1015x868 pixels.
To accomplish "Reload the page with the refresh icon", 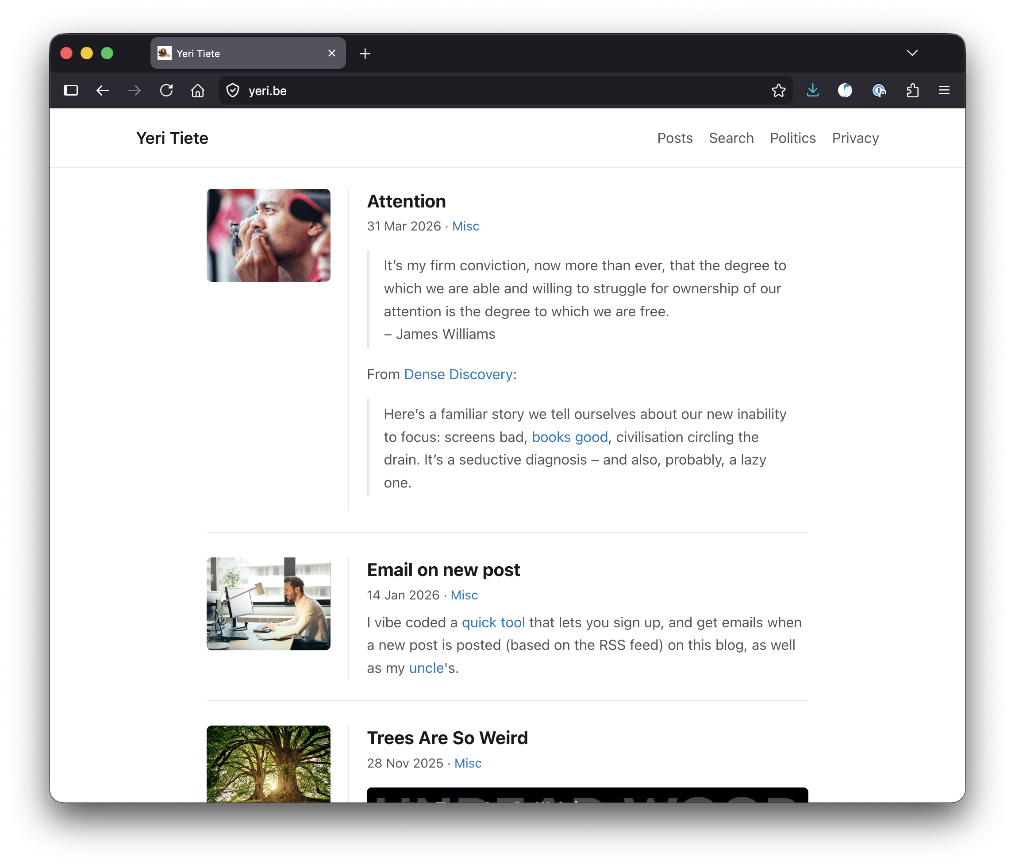I will coord(166,91).
